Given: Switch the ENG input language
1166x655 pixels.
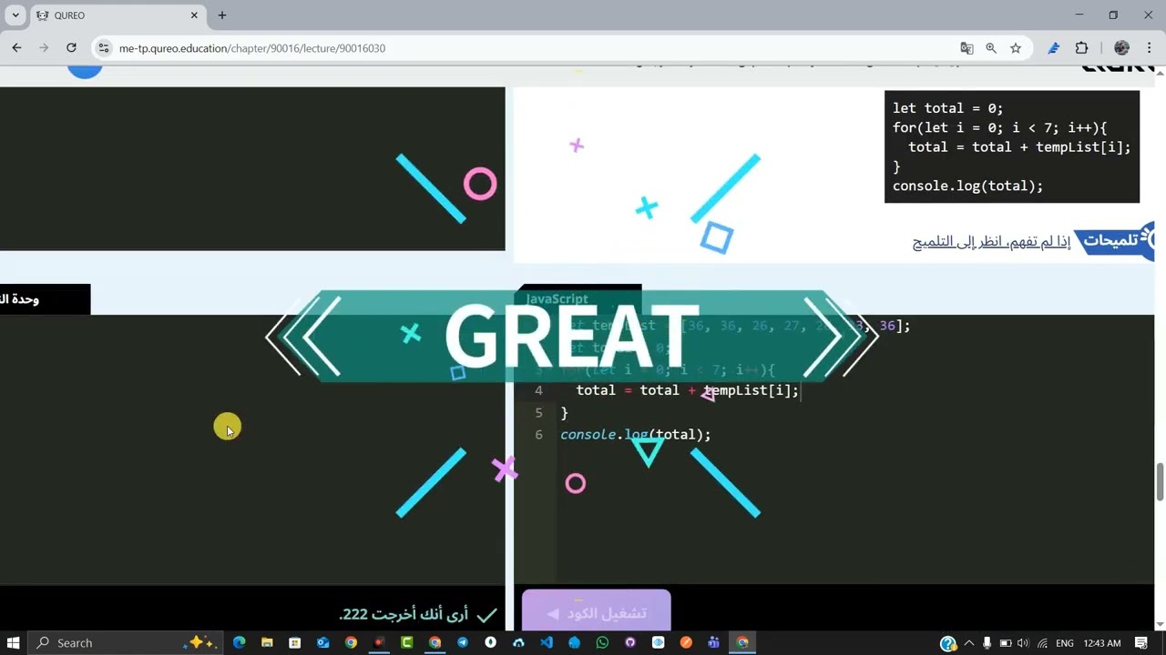Looking at the screenshot, I should [1066, 643].
